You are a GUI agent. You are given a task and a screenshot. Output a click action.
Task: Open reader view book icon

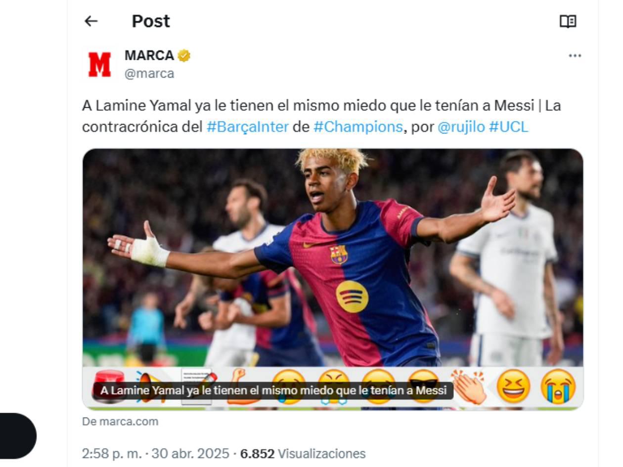point(568,21)
